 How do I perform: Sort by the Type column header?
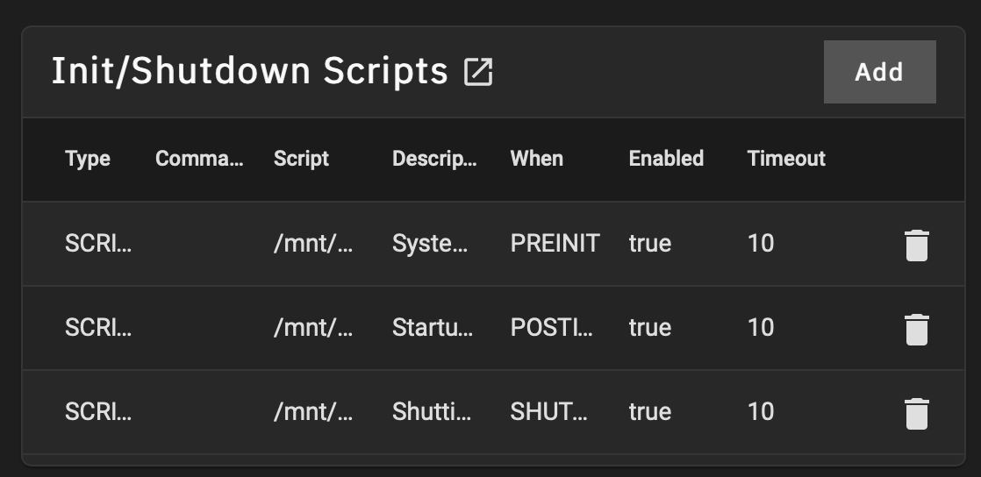pos(88,159)
